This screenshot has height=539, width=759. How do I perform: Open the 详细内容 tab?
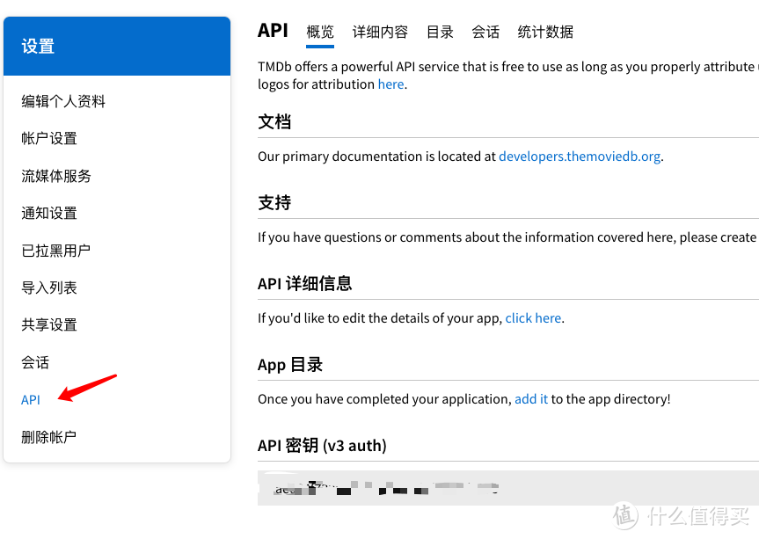click(x=380, y=32)
